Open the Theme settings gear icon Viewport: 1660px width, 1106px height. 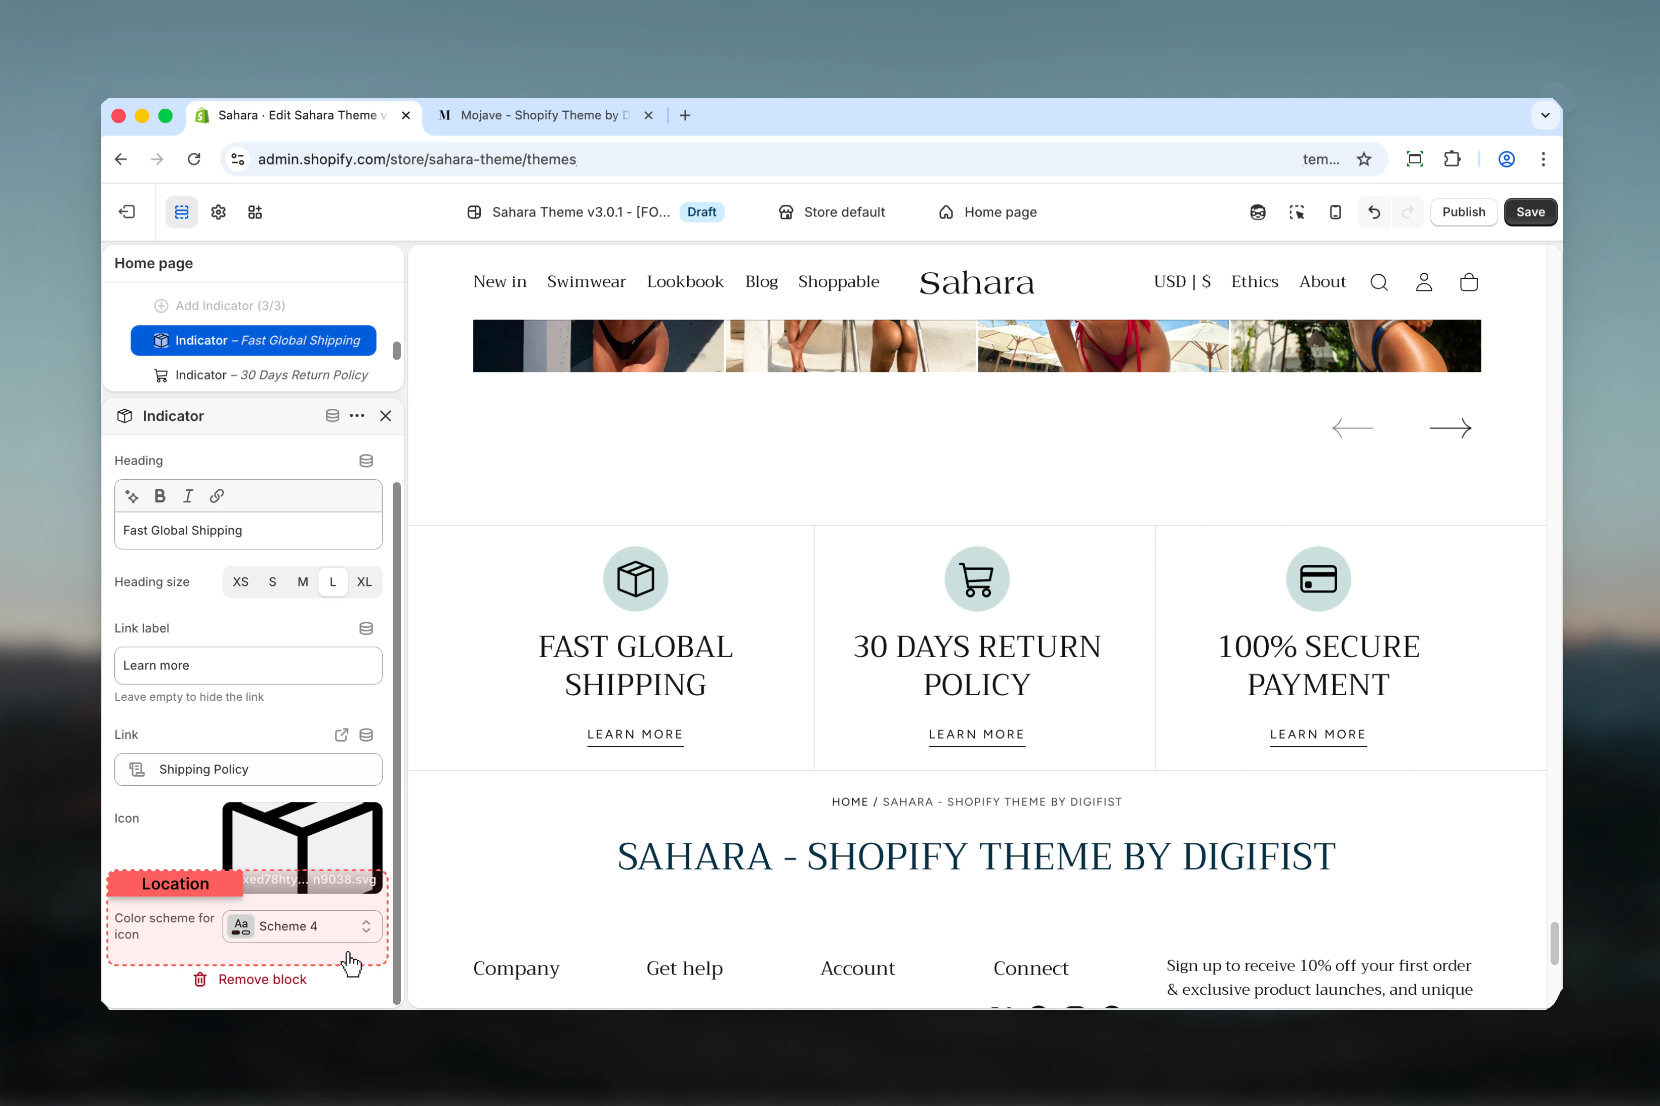(218, 212)
